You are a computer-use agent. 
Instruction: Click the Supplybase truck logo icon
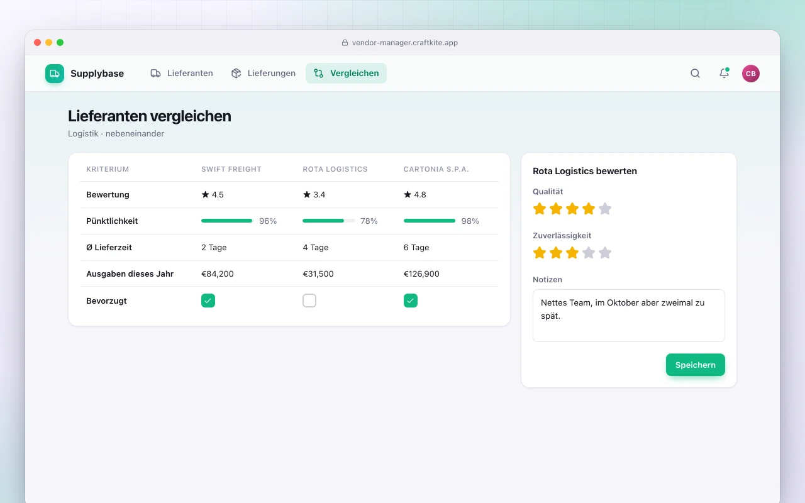55,74
